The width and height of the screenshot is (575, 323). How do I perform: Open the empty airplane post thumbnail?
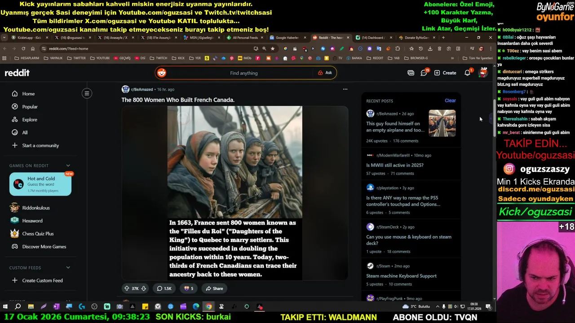pyautogui.click(x=442, y=123)
